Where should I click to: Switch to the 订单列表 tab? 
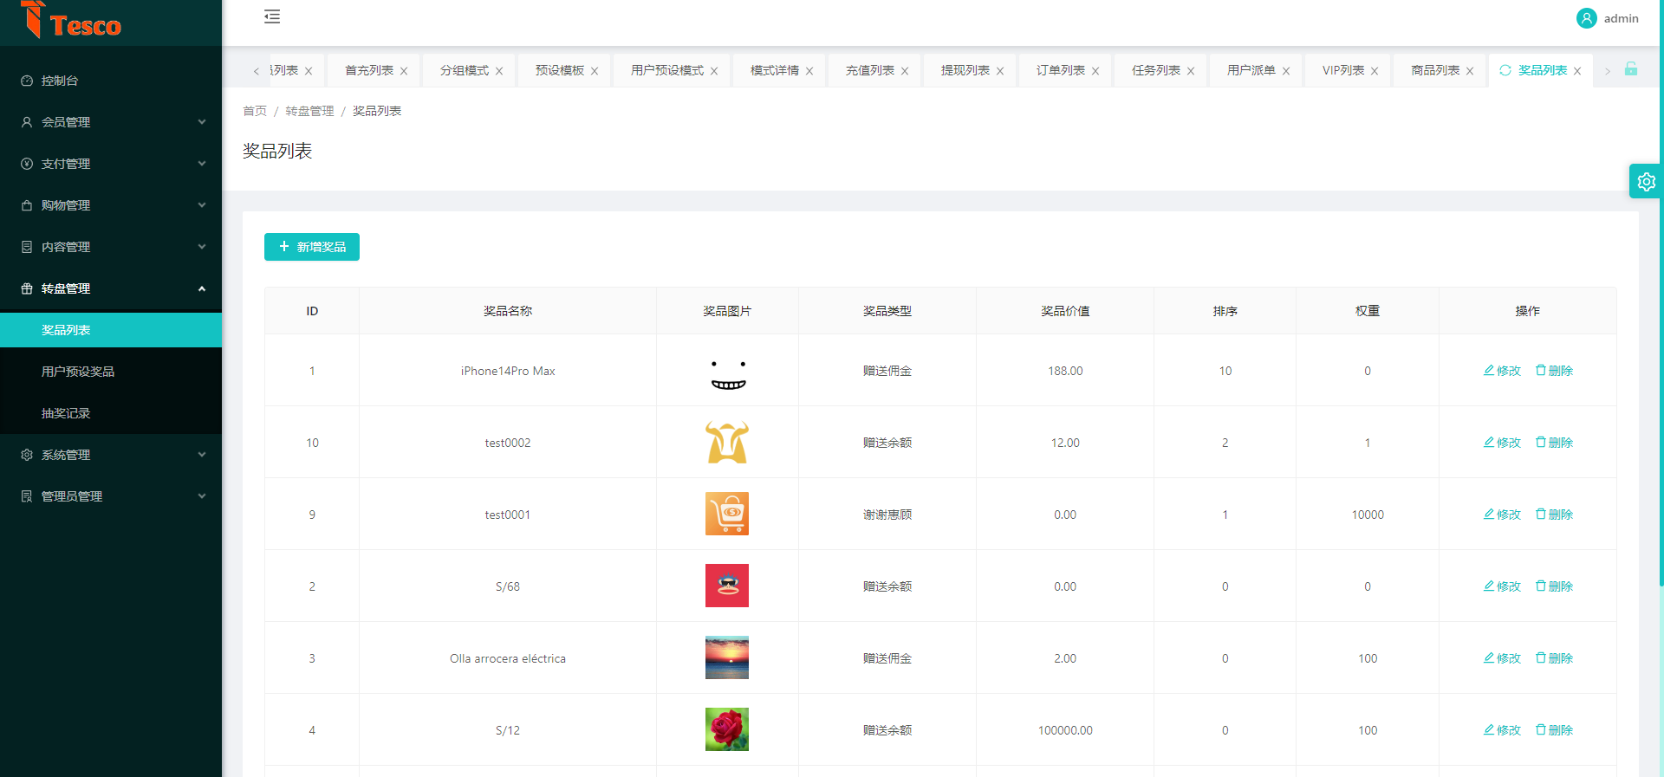coord(1060,70)
